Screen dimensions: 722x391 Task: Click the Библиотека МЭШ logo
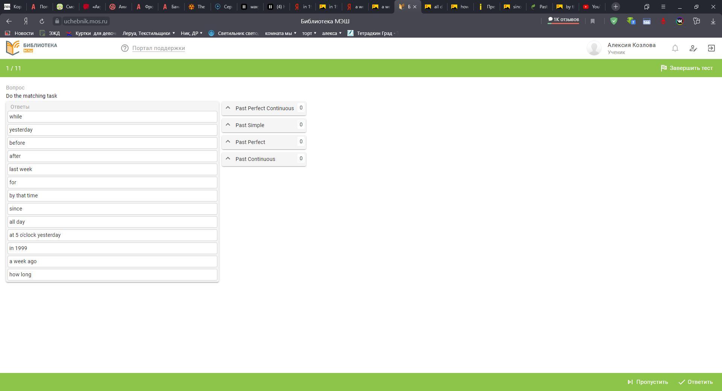tap(32, 48)
